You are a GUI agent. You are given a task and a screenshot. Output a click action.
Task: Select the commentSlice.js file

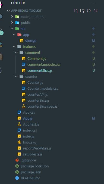[x=40, y=70]
